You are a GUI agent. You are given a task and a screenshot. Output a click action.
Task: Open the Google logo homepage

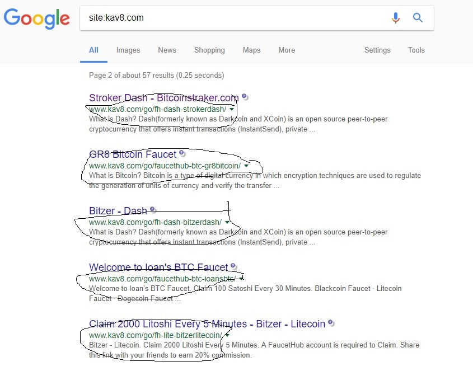point(37,18)
